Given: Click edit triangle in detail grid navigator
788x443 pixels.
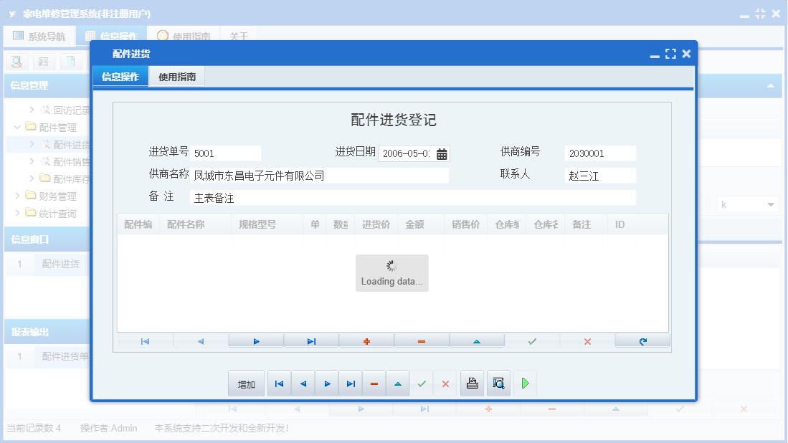Looking at the screenshot, I should 477,341.
